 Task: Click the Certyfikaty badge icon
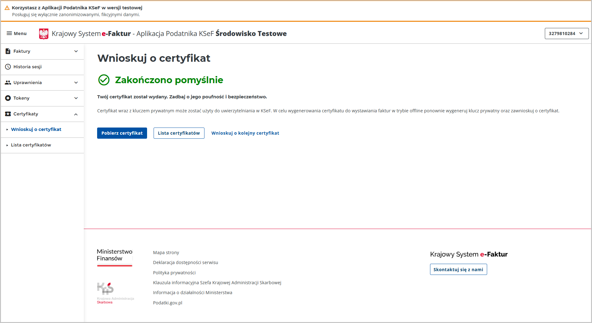tap(8, 114)
